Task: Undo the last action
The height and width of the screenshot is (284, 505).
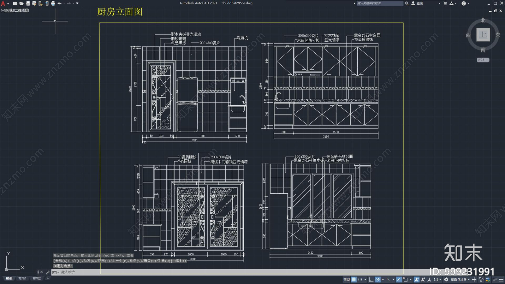Action: click(x=59, y=3)
